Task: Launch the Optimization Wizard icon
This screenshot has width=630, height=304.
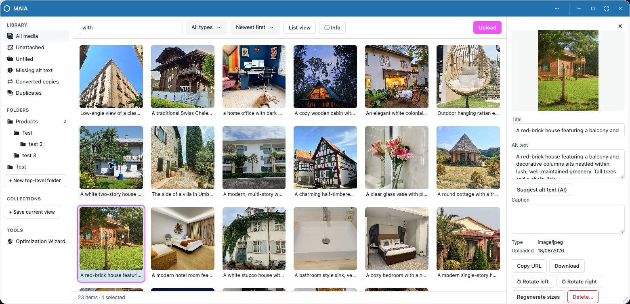Action: (x=10, y=241)
